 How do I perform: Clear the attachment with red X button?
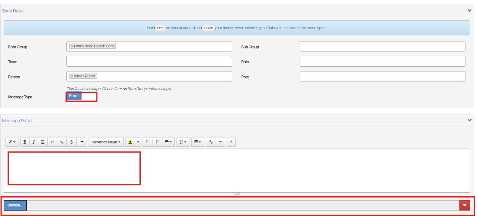465,205
